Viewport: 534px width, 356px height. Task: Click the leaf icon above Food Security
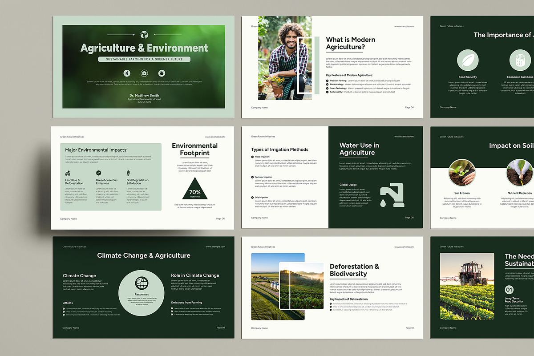[x=468, y=60]
